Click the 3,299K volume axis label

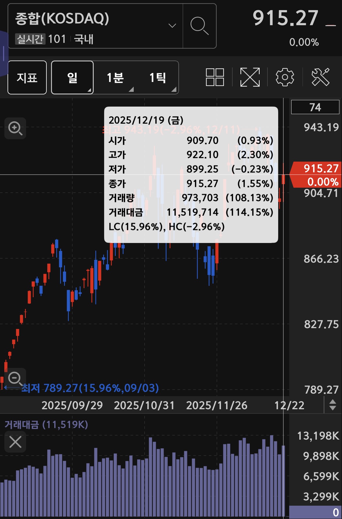(321, 496)
